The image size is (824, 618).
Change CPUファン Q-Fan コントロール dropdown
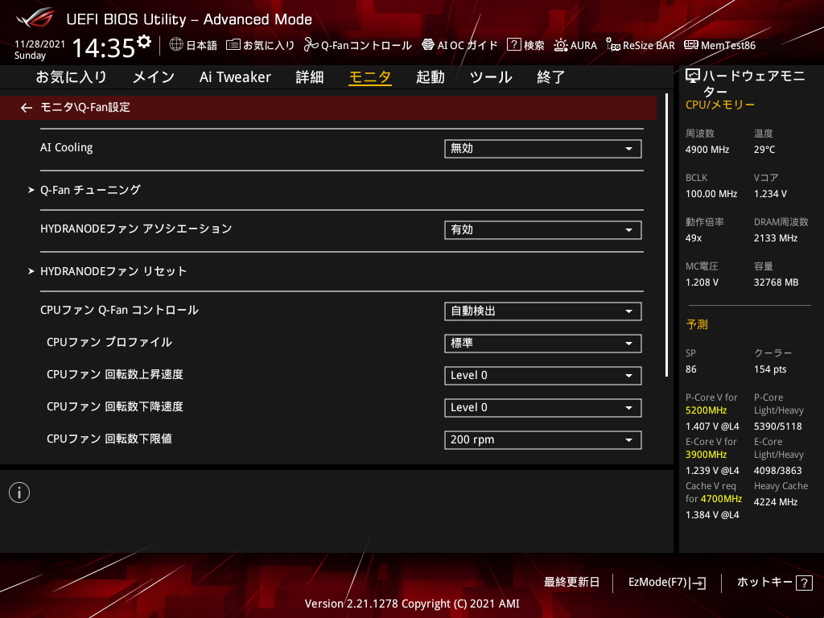[x=542, y=311]
